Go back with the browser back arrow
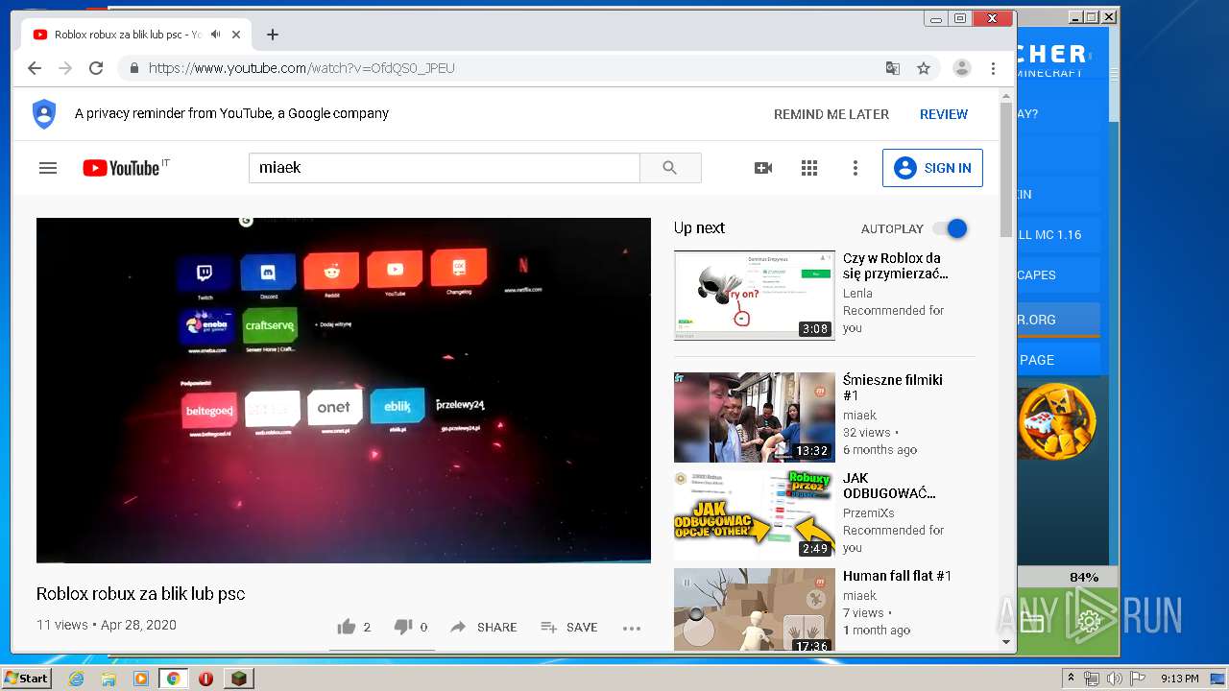The height and width of the screenshot is (691, 1229). tap(35, 68)
